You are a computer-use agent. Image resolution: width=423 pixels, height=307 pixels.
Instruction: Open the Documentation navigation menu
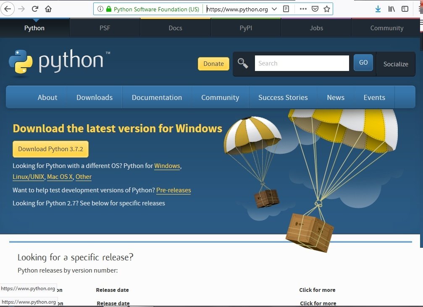coord(157,97)
